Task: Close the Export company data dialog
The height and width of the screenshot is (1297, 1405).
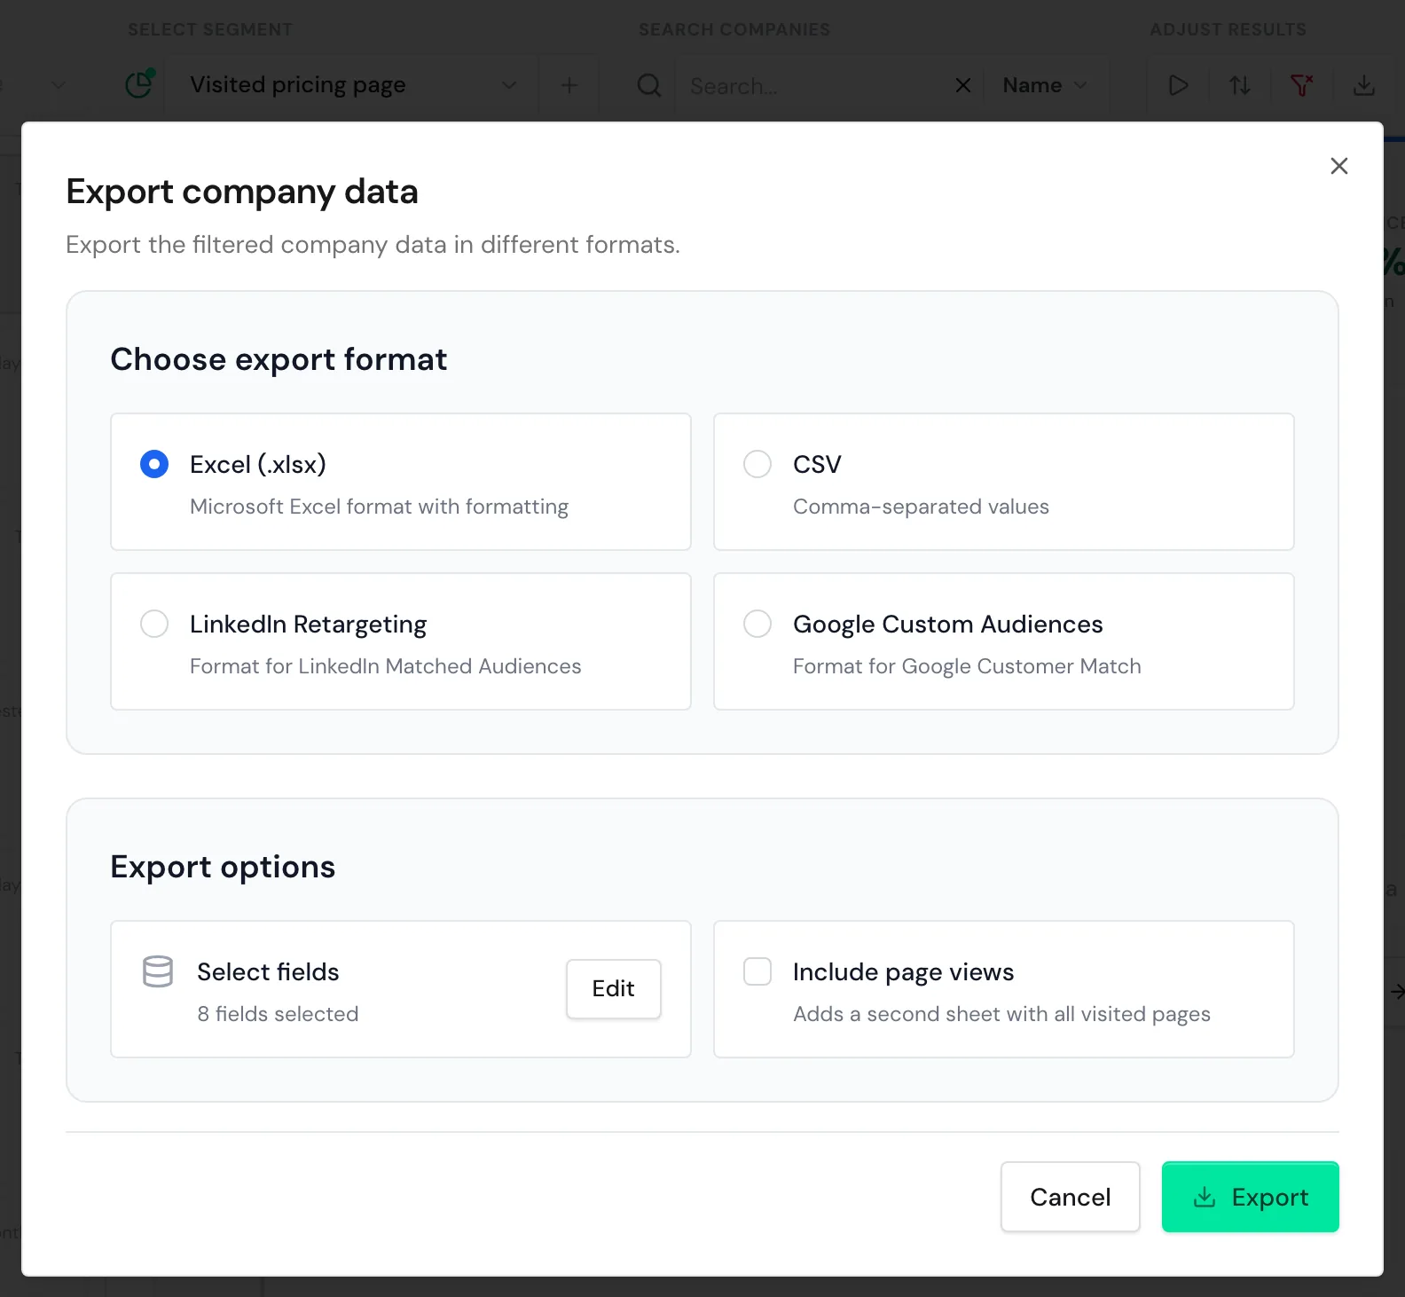Action: pyautogui.click(x=1339, y=166)
